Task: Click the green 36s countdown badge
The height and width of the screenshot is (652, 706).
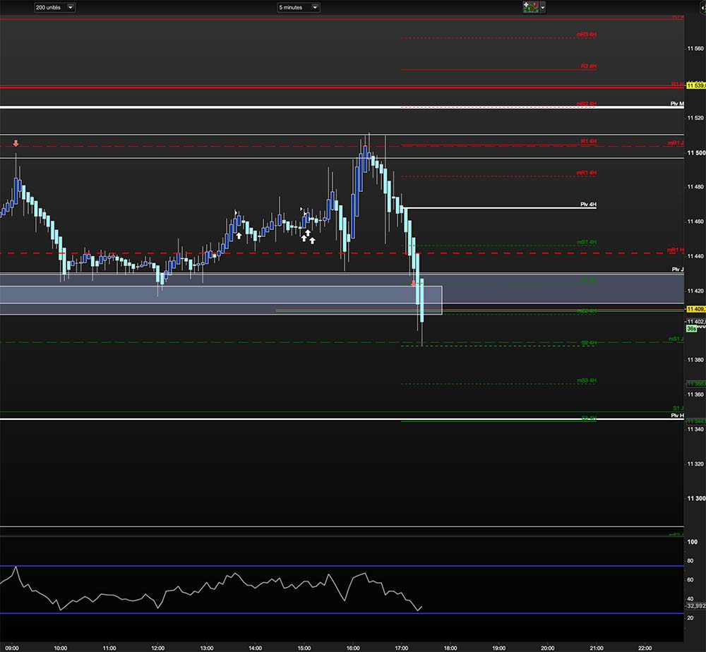Action: 692,329
